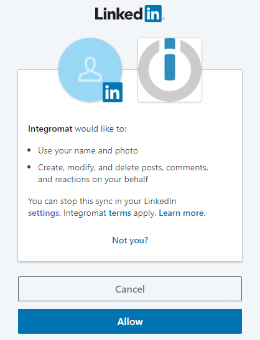Select the light-blue profile avatar circle

[90, 70]
